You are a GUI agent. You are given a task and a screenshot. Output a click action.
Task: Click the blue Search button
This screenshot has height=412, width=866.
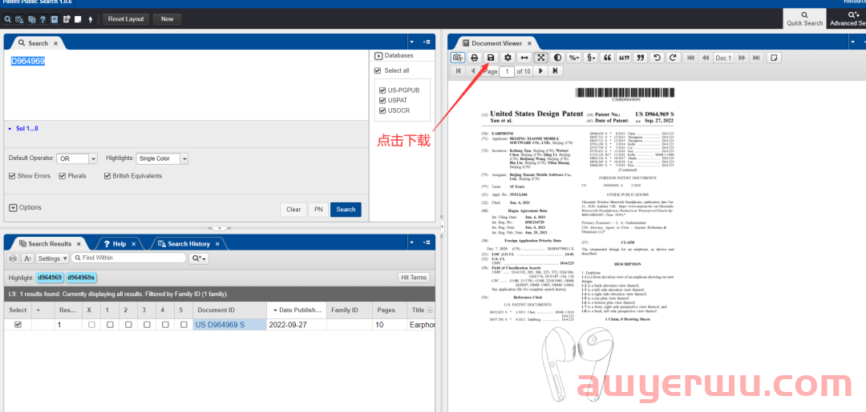346,210
